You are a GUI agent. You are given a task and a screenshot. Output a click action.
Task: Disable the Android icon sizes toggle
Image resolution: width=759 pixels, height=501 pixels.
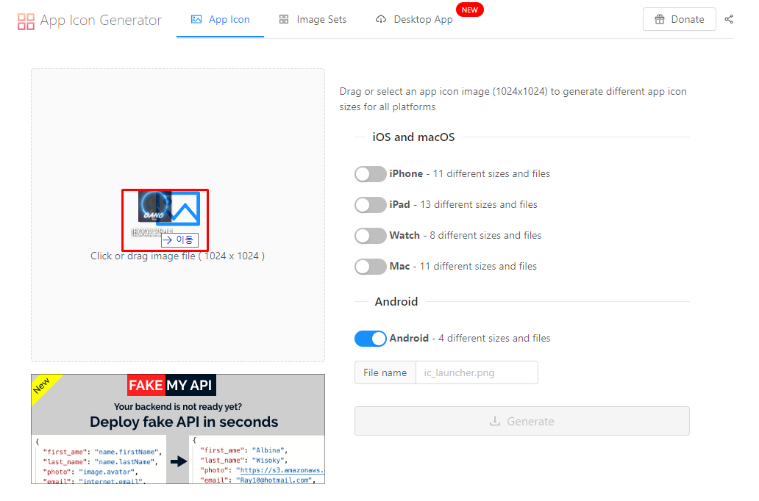(x=370, y=339)
